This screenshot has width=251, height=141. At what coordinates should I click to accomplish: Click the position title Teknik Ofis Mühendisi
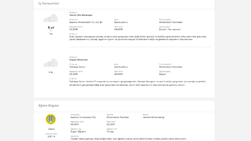coord(81,15)
